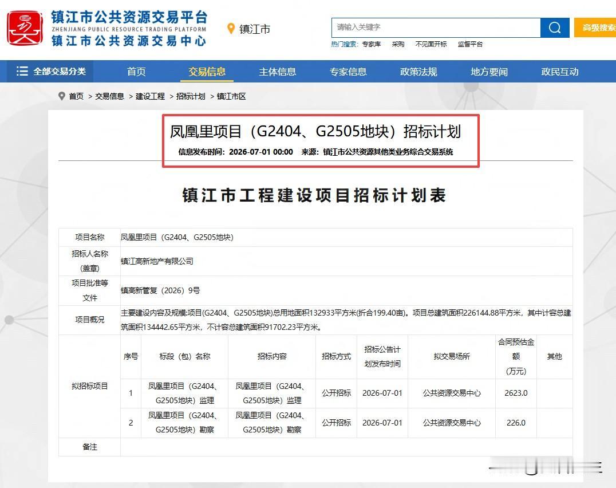Click the 镇江市 city selector text
Viewport: 616px width, 488px height.
(255, 29)
